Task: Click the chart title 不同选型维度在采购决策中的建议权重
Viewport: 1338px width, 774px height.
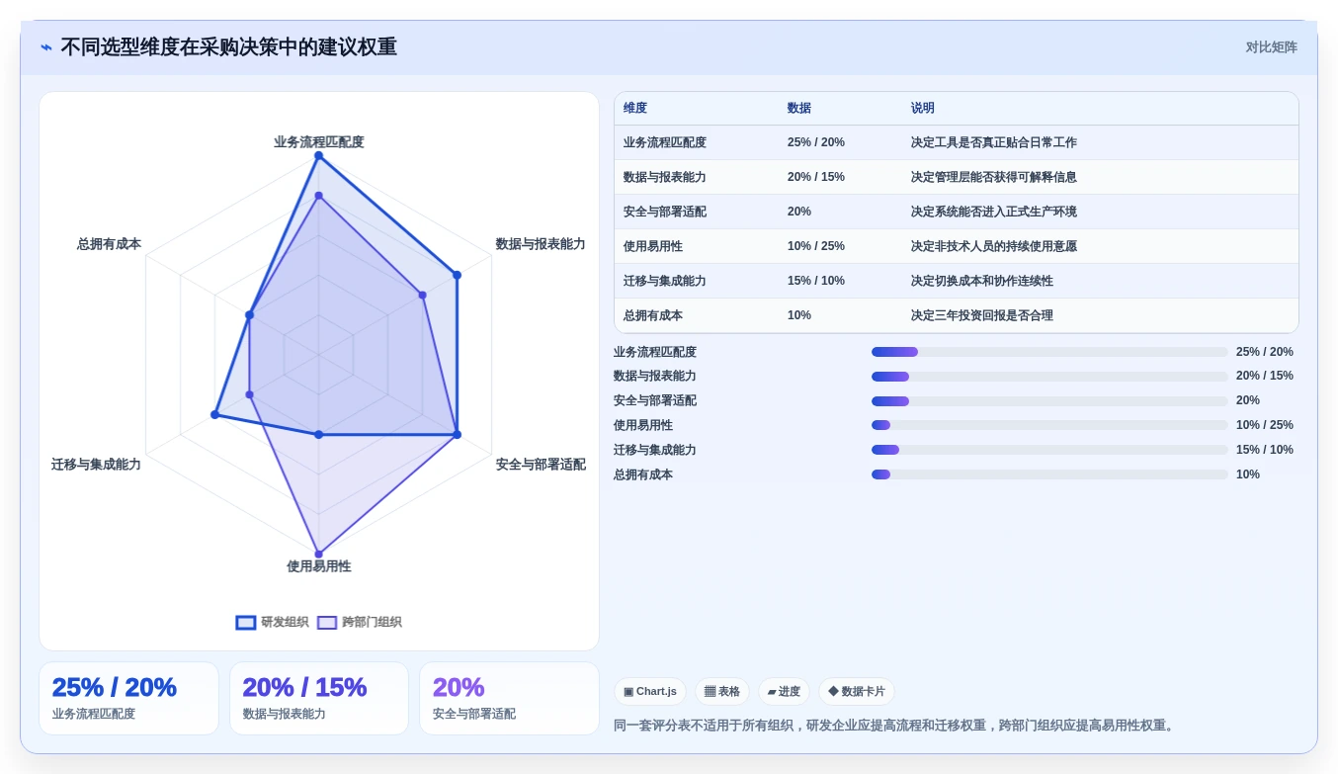Action: [229, 47]
